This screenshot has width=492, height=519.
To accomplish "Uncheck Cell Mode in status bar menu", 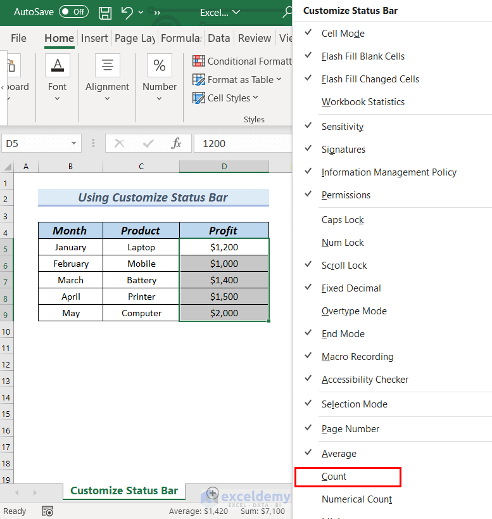I will [392, 34].
